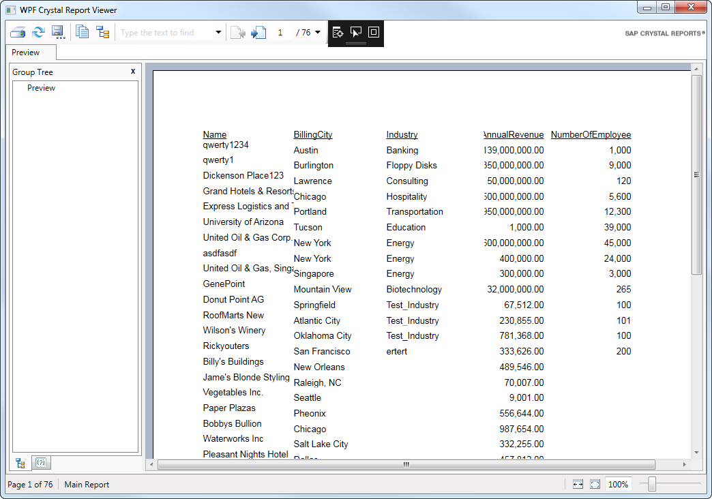Viewport: 712px width, 499px height.
Task: Select the Main Report tab in status bar
Action: [x=85, y=485]
